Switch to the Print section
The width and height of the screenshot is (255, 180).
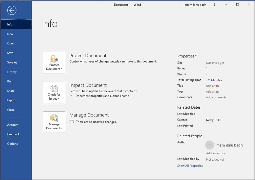tap(10, 81)
